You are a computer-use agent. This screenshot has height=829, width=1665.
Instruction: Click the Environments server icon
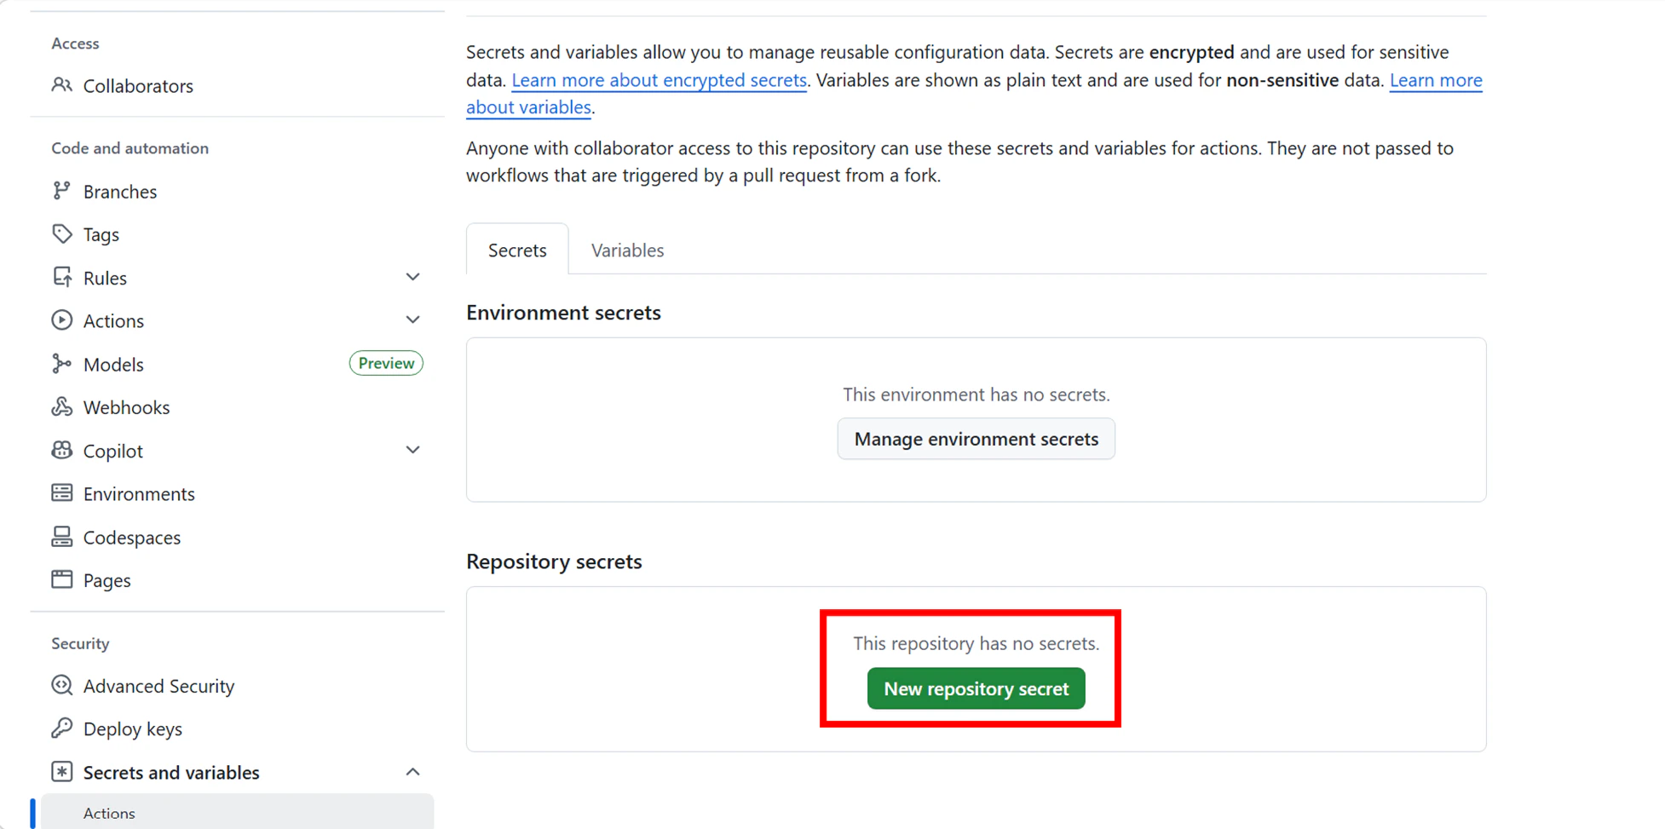point(61,493)
